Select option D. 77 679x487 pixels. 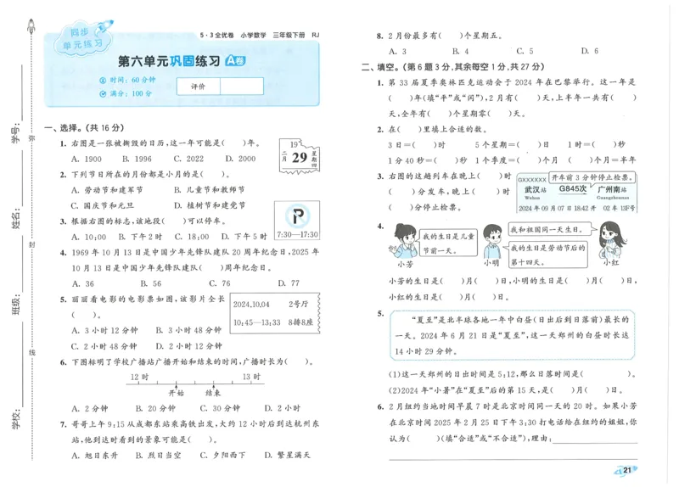pyautogui.click(x=289, y=283)
